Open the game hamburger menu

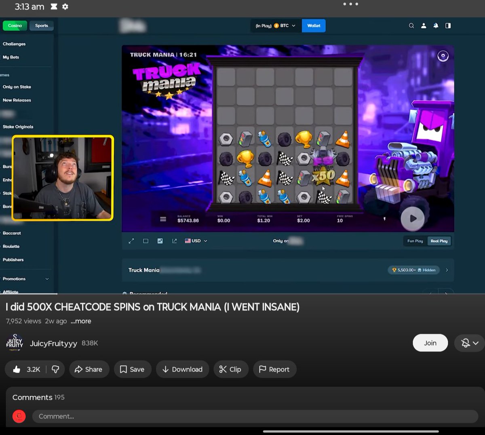click(163, 219)
